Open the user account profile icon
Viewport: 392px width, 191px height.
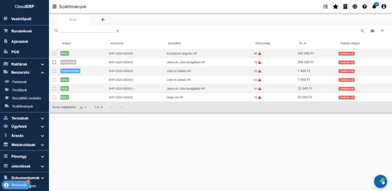click(x=383, y=7)
